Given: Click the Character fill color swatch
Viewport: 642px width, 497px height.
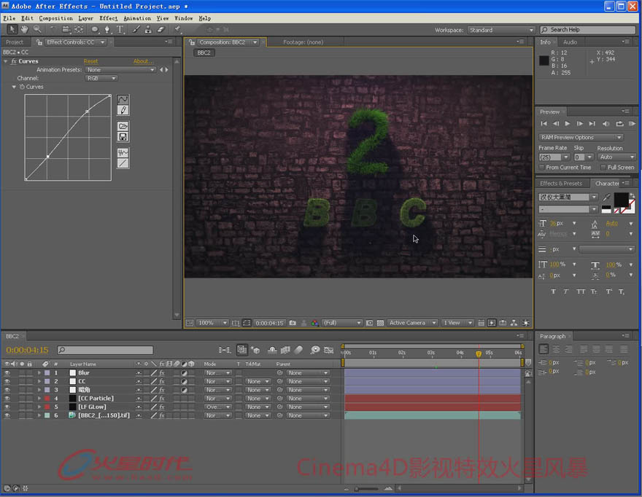Looking at the screenshot, I should [621, 199].
